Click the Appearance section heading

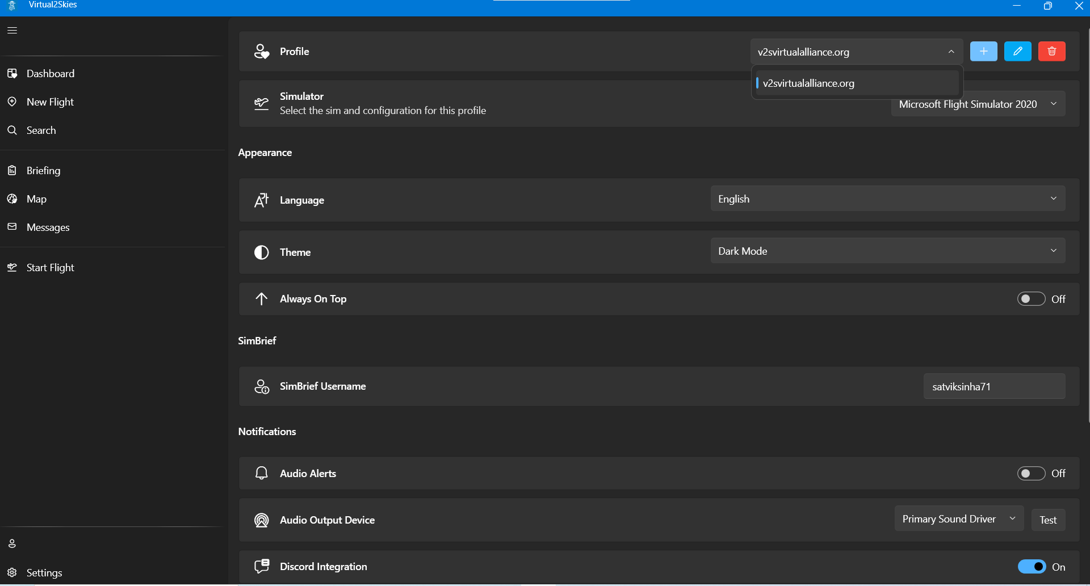pyautogui.click(x=265, y=153)
